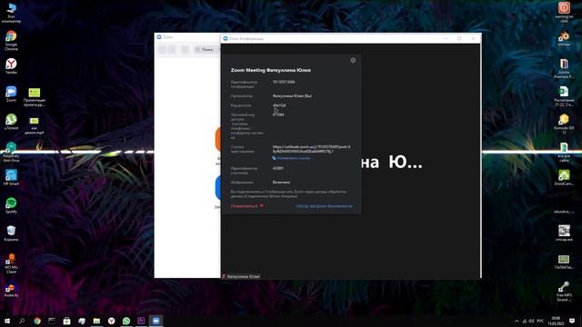Open notification center in system tray

pyautogui.click(x=572, y=321)
